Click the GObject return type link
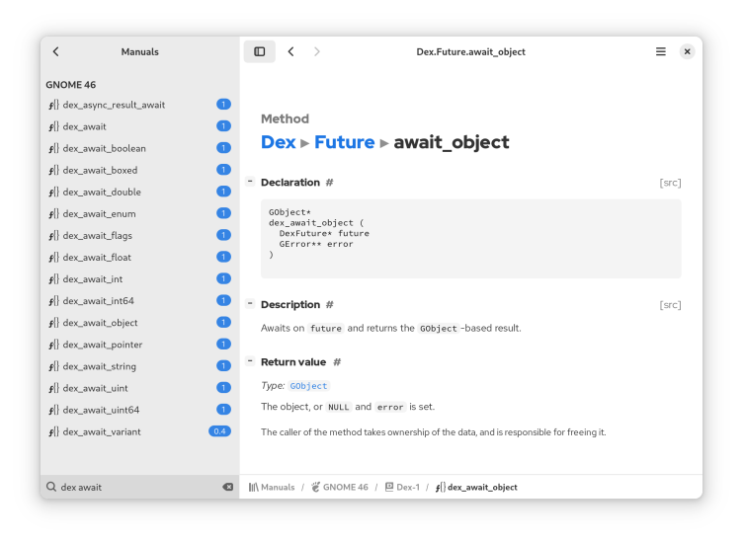This screenshot has width=743, height=543. [x=309, y=386]
